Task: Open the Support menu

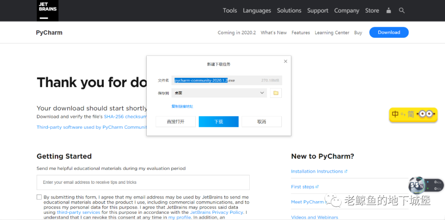Action: [318, 10]
